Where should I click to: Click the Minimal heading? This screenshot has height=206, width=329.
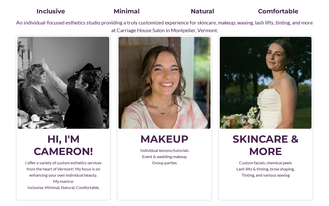tap(126, 11)
